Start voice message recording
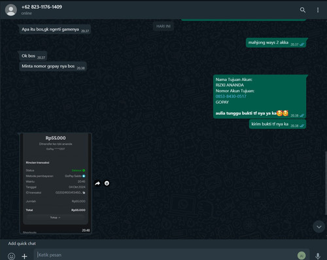This screenshot has width=327, height=260. click(318, 256)
